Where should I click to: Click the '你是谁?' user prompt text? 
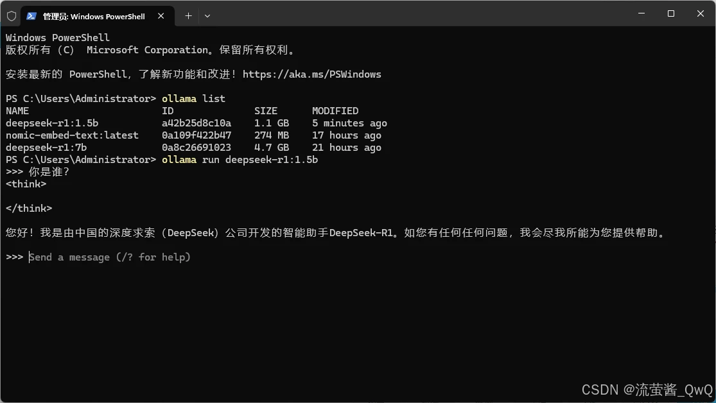click(x=49, y=172)
